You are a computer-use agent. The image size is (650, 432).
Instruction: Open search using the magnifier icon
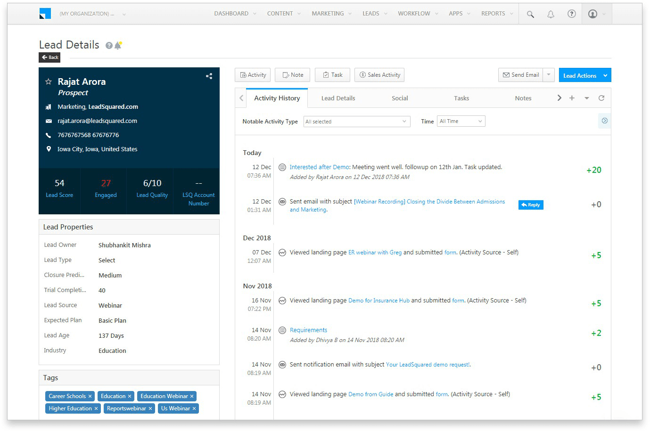(x=530, y=14)
